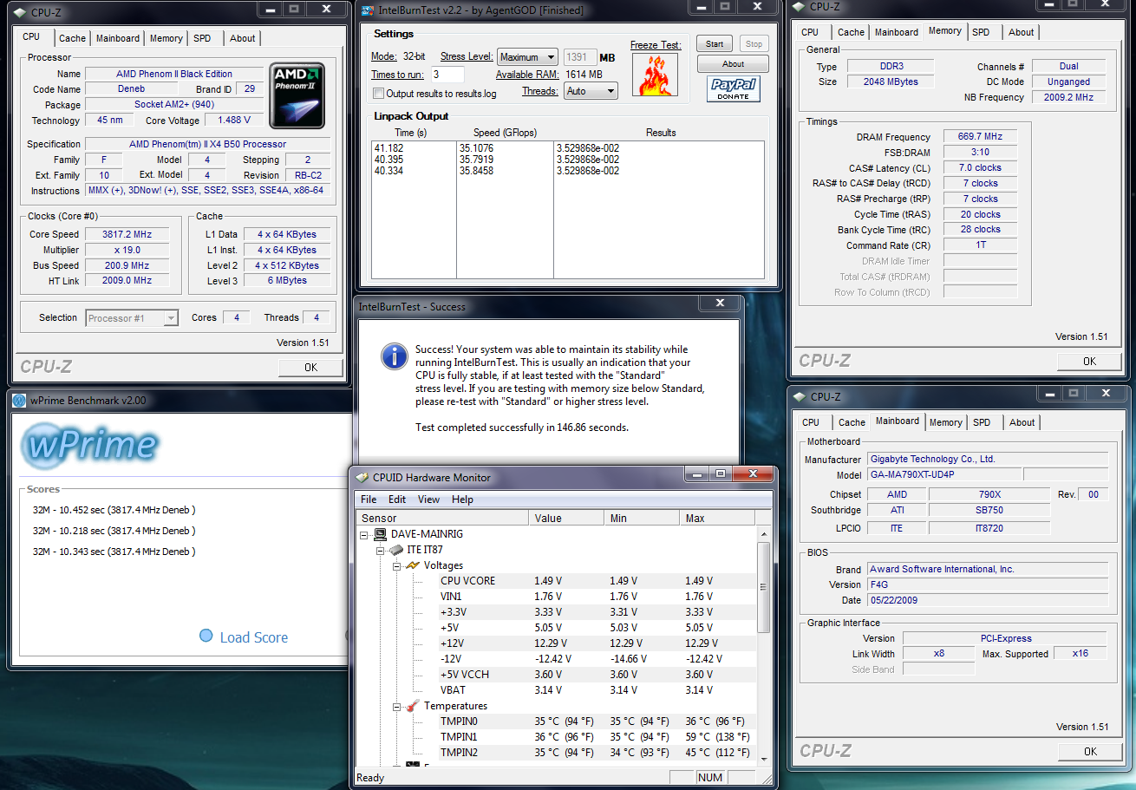Click the 35.8458 GFlops speed value
1136x790 pixels.
476,172
